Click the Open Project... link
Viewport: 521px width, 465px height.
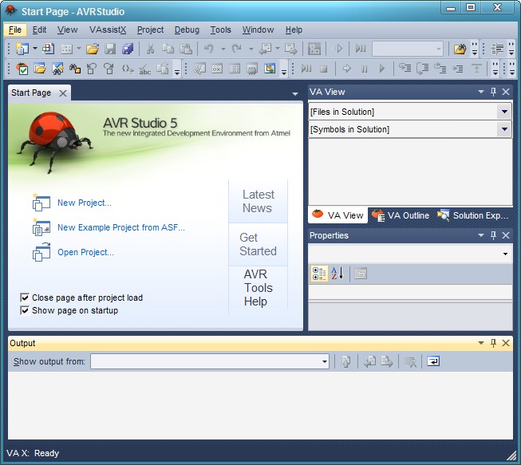point(85,252)
